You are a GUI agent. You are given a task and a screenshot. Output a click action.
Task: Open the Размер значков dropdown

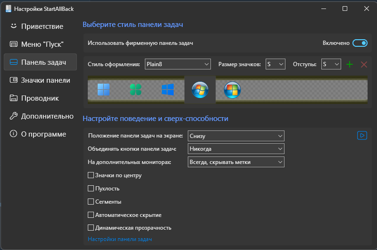coord(275,64)
